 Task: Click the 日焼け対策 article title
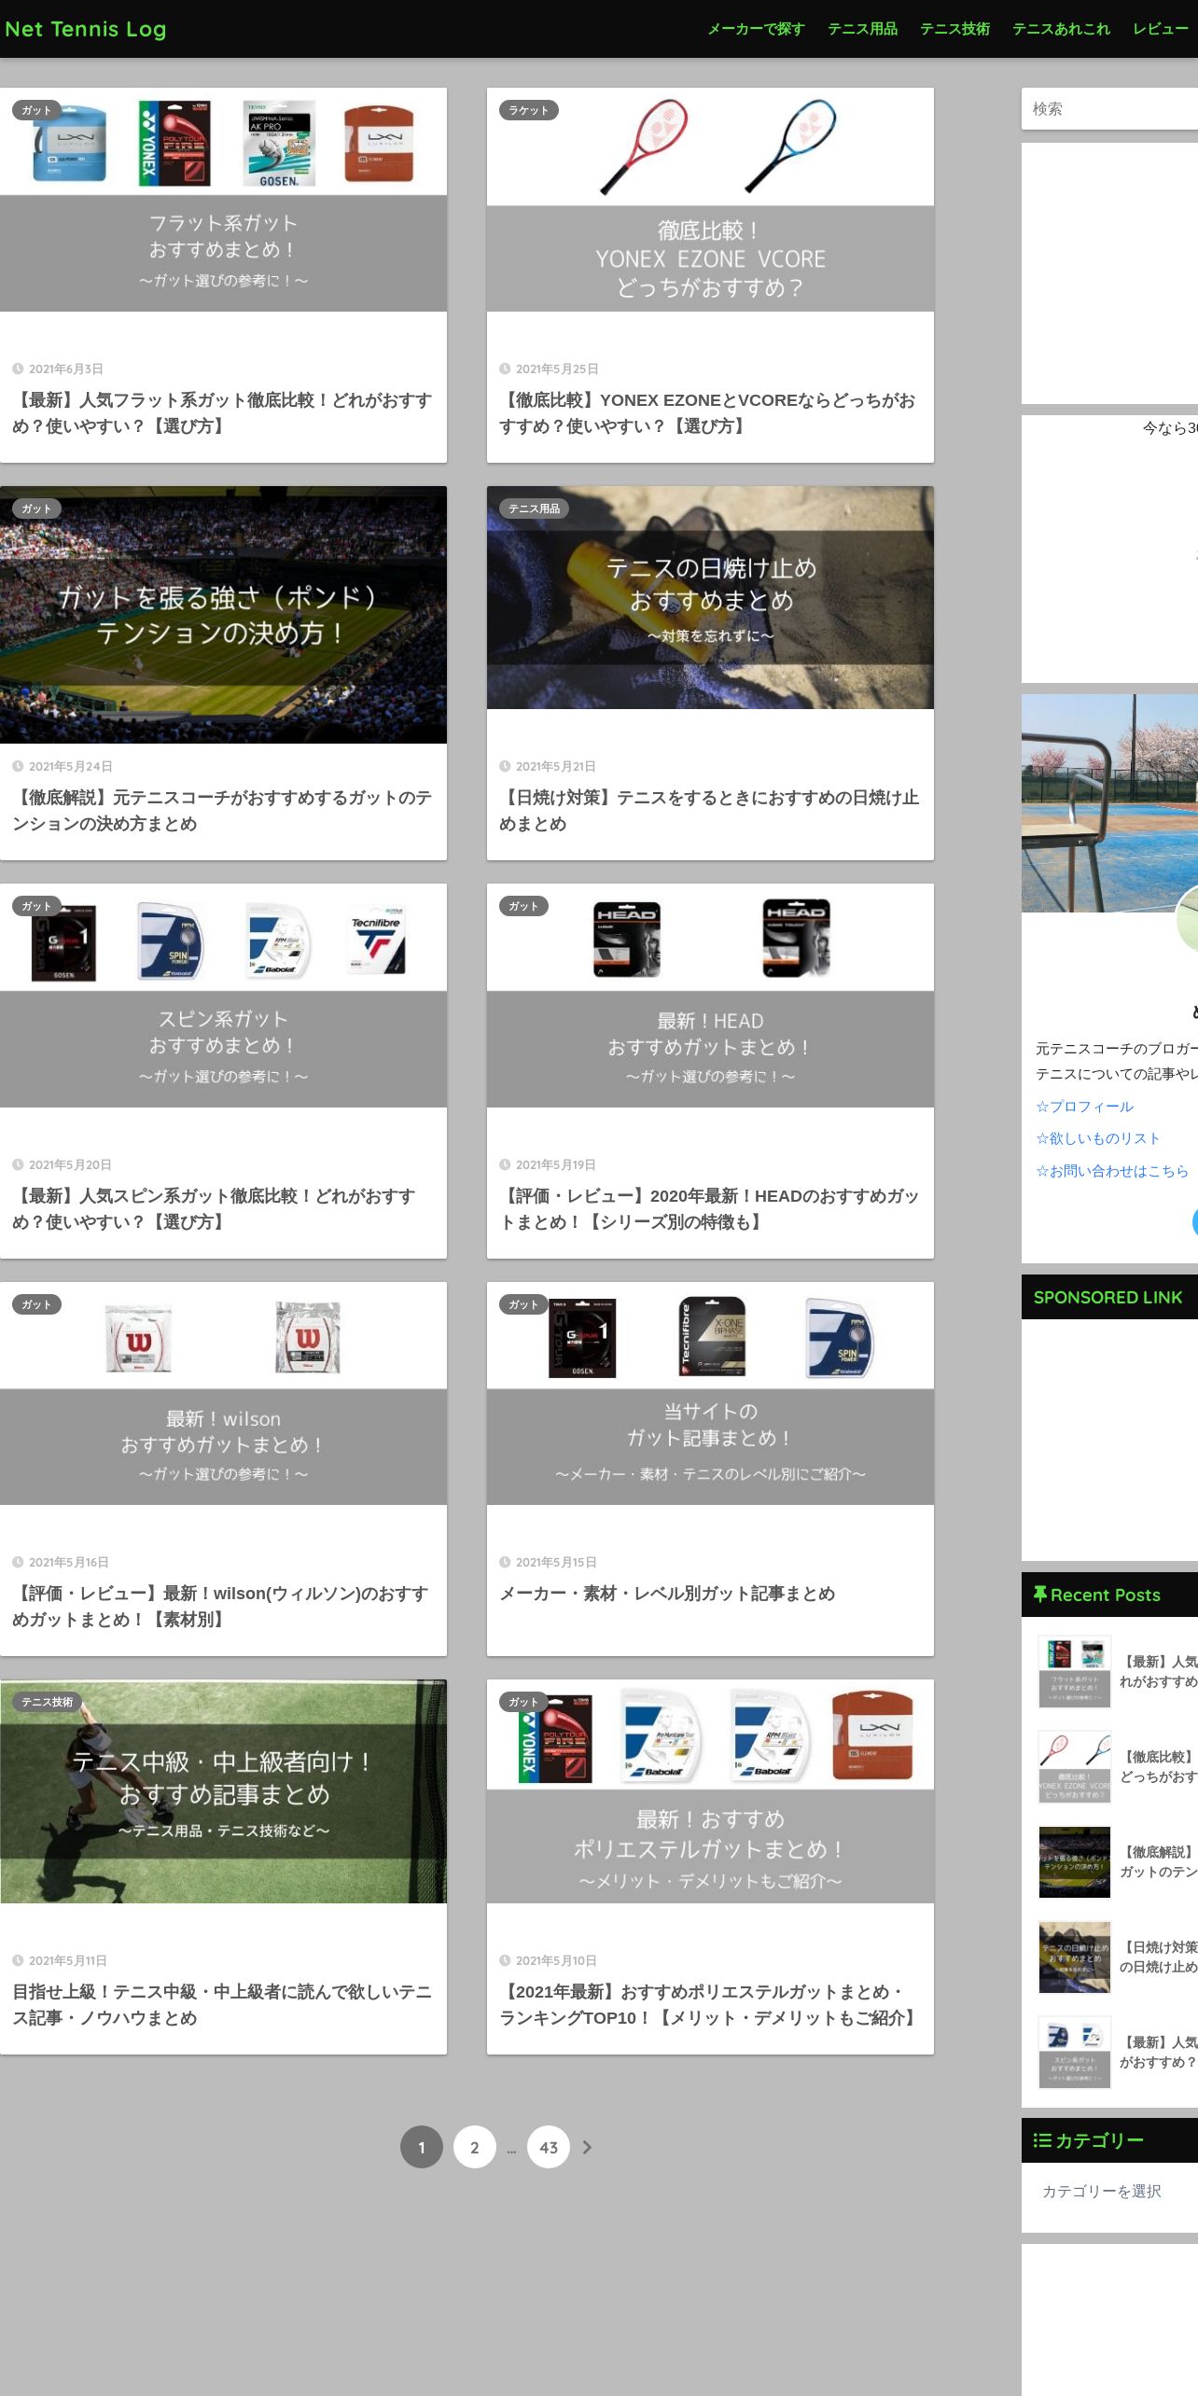coord(709,811)
